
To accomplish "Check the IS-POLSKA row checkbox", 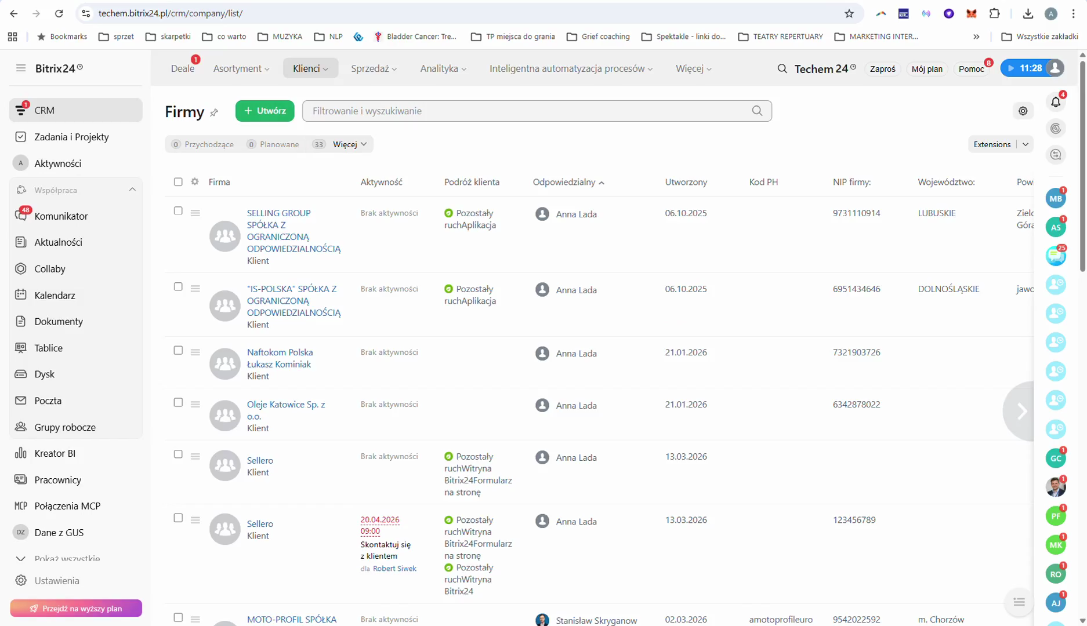I will pyautogui.click(x=178, y=286).
